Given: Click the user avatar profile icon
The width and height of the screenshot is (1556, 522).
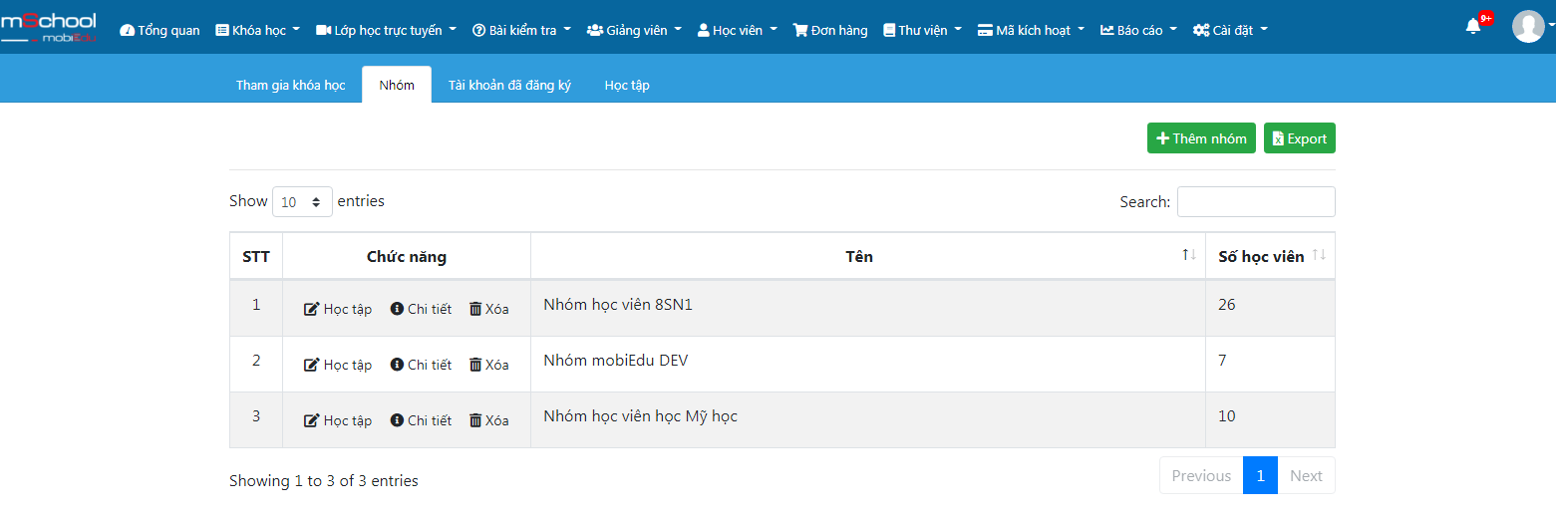Looking at the screenshot, I should tap(1528, 27).
